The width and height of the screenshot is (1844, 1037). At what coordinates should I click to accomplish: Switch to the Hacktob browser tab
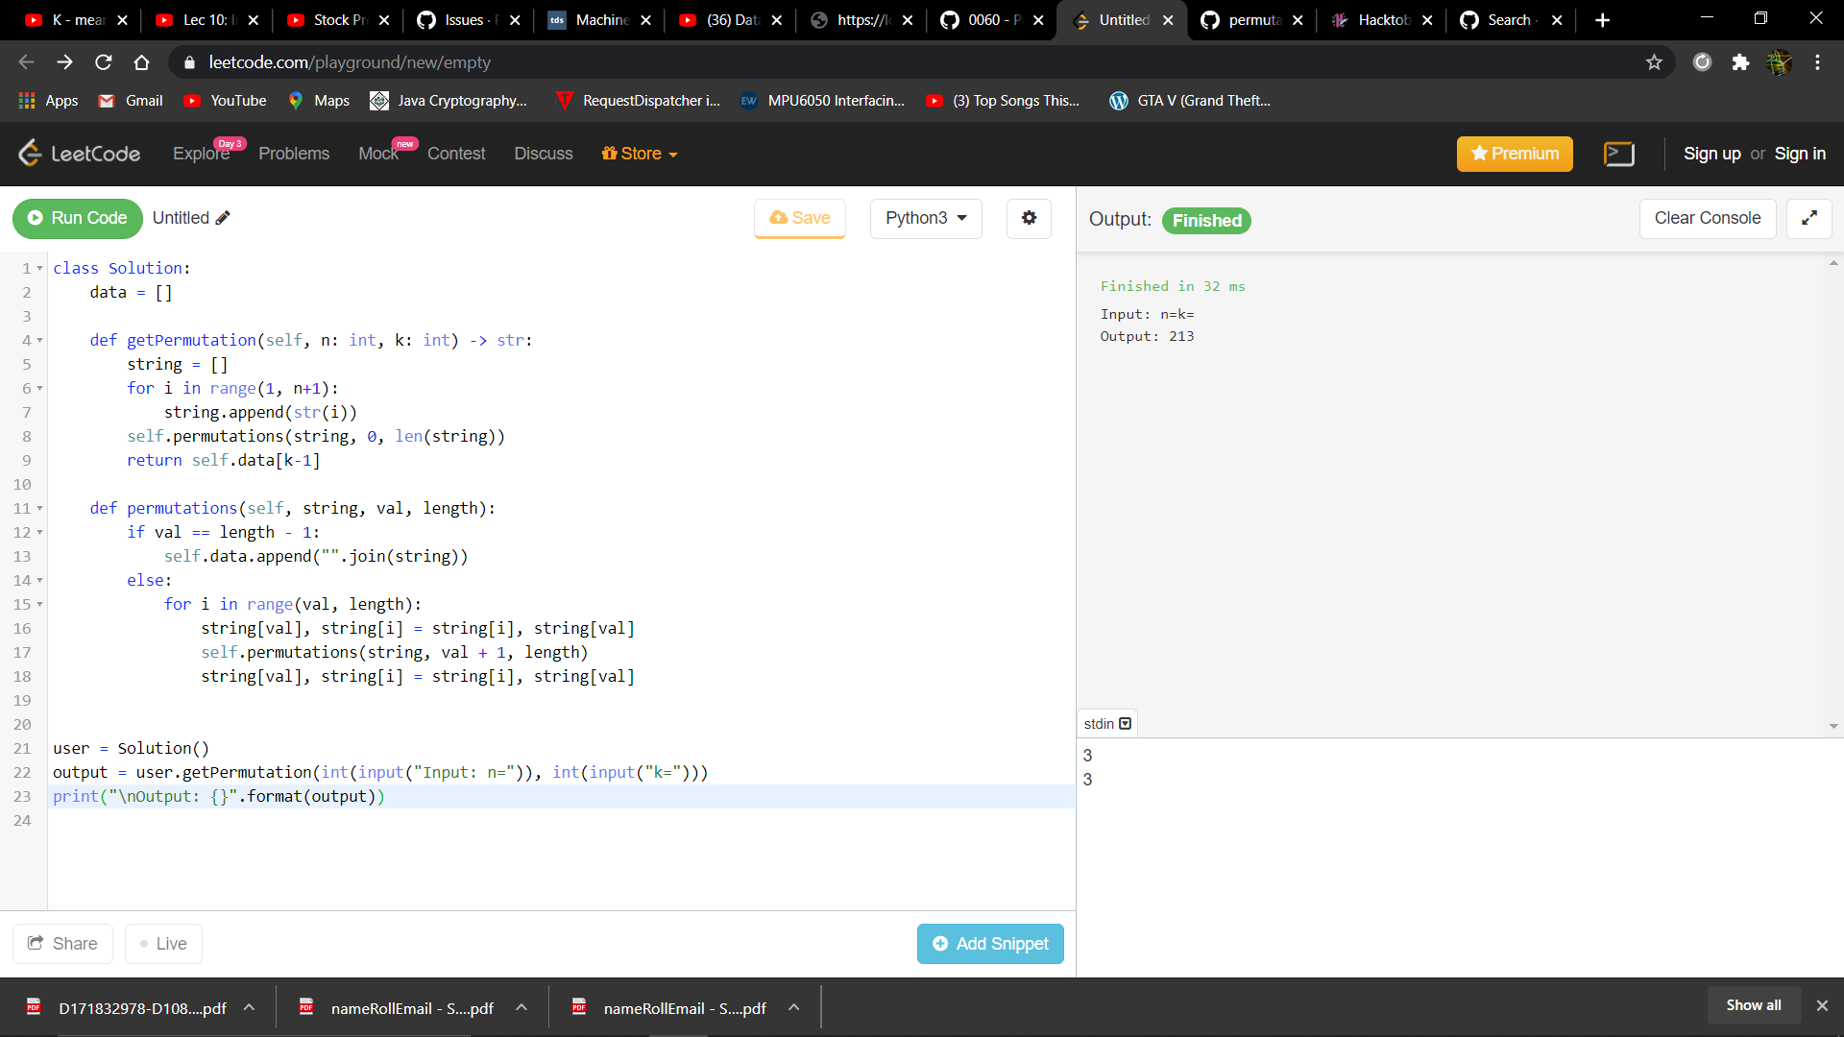click(1380, 20)
